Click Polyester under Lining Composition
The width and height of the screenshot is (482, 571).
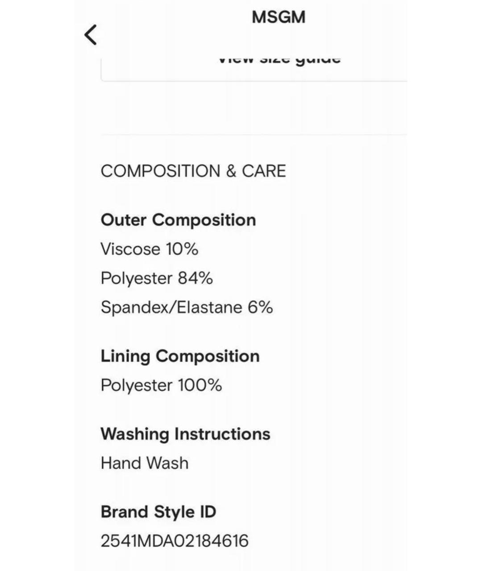pyautogui.click(x=136, y=385)
